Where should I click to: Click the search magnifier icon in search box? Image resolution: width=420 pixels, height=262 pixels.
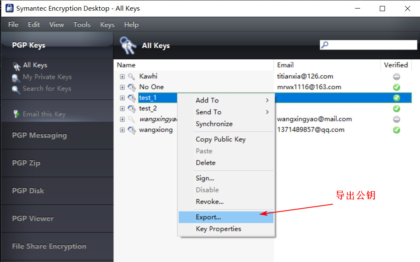click(325, 45)
